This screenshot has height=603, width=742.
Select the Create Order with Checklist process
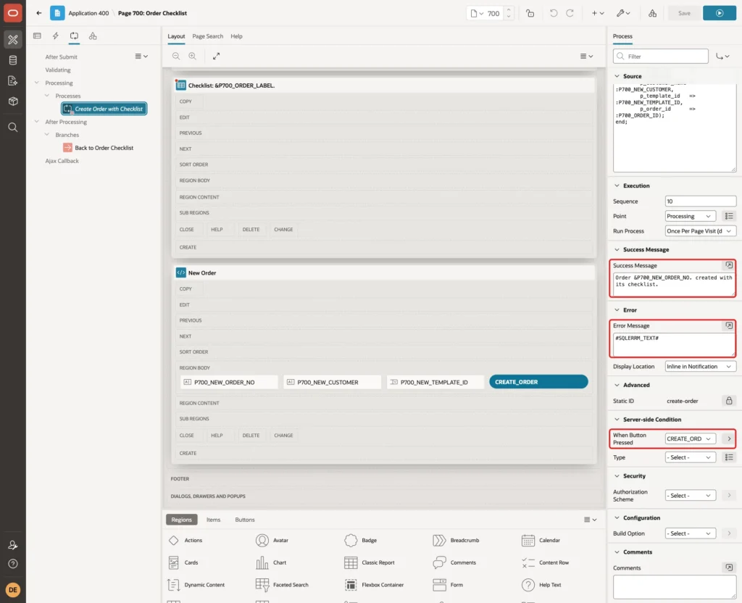pos(104,109)
